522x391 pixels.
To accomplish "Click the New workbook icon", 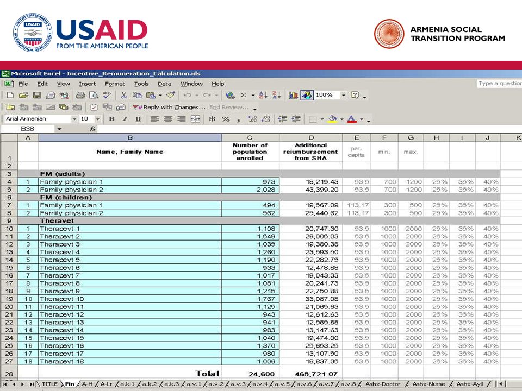I will (10, 96).
